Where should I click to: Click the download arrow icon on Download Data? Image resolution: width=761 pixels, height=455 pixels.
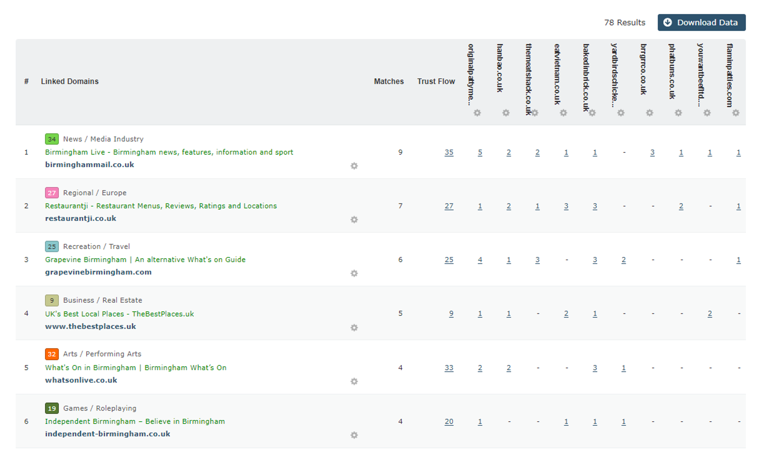668,23
